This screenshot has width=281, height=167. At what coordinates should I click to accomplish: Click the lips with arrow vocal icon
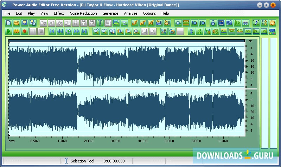tap(167, 23)
